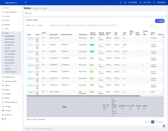Image resolution: width=168 pixels, height=131 pixels.
Task: Open the POS (PDV) header button
Action: tap(133, 2)
